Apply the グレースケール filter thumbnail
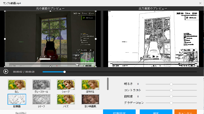Viewport: 204px width, 114px height. coord(41,85)
